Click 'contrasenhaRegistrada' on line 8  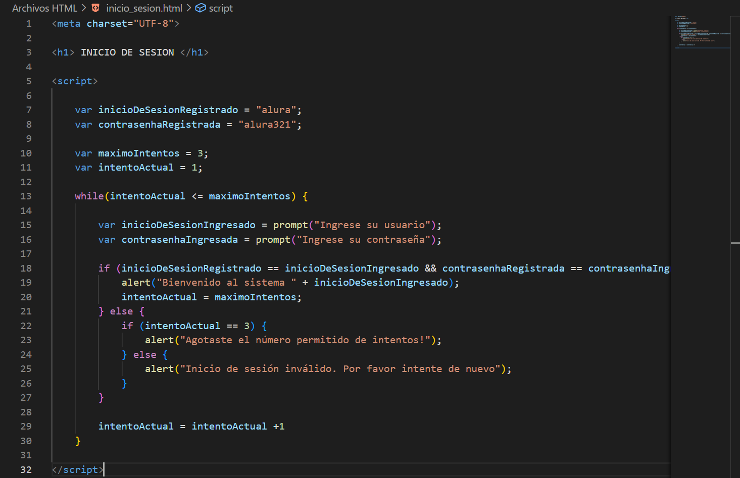point(159,125)
